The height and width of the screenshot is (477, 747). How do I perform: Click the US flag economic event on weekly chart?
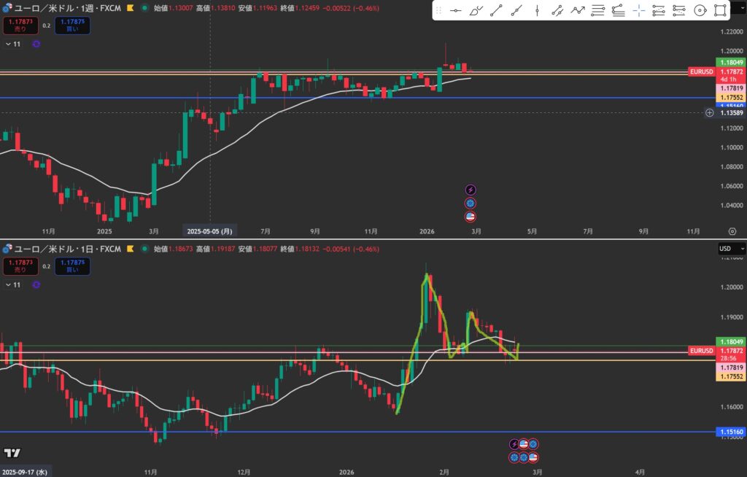[471, 217]
